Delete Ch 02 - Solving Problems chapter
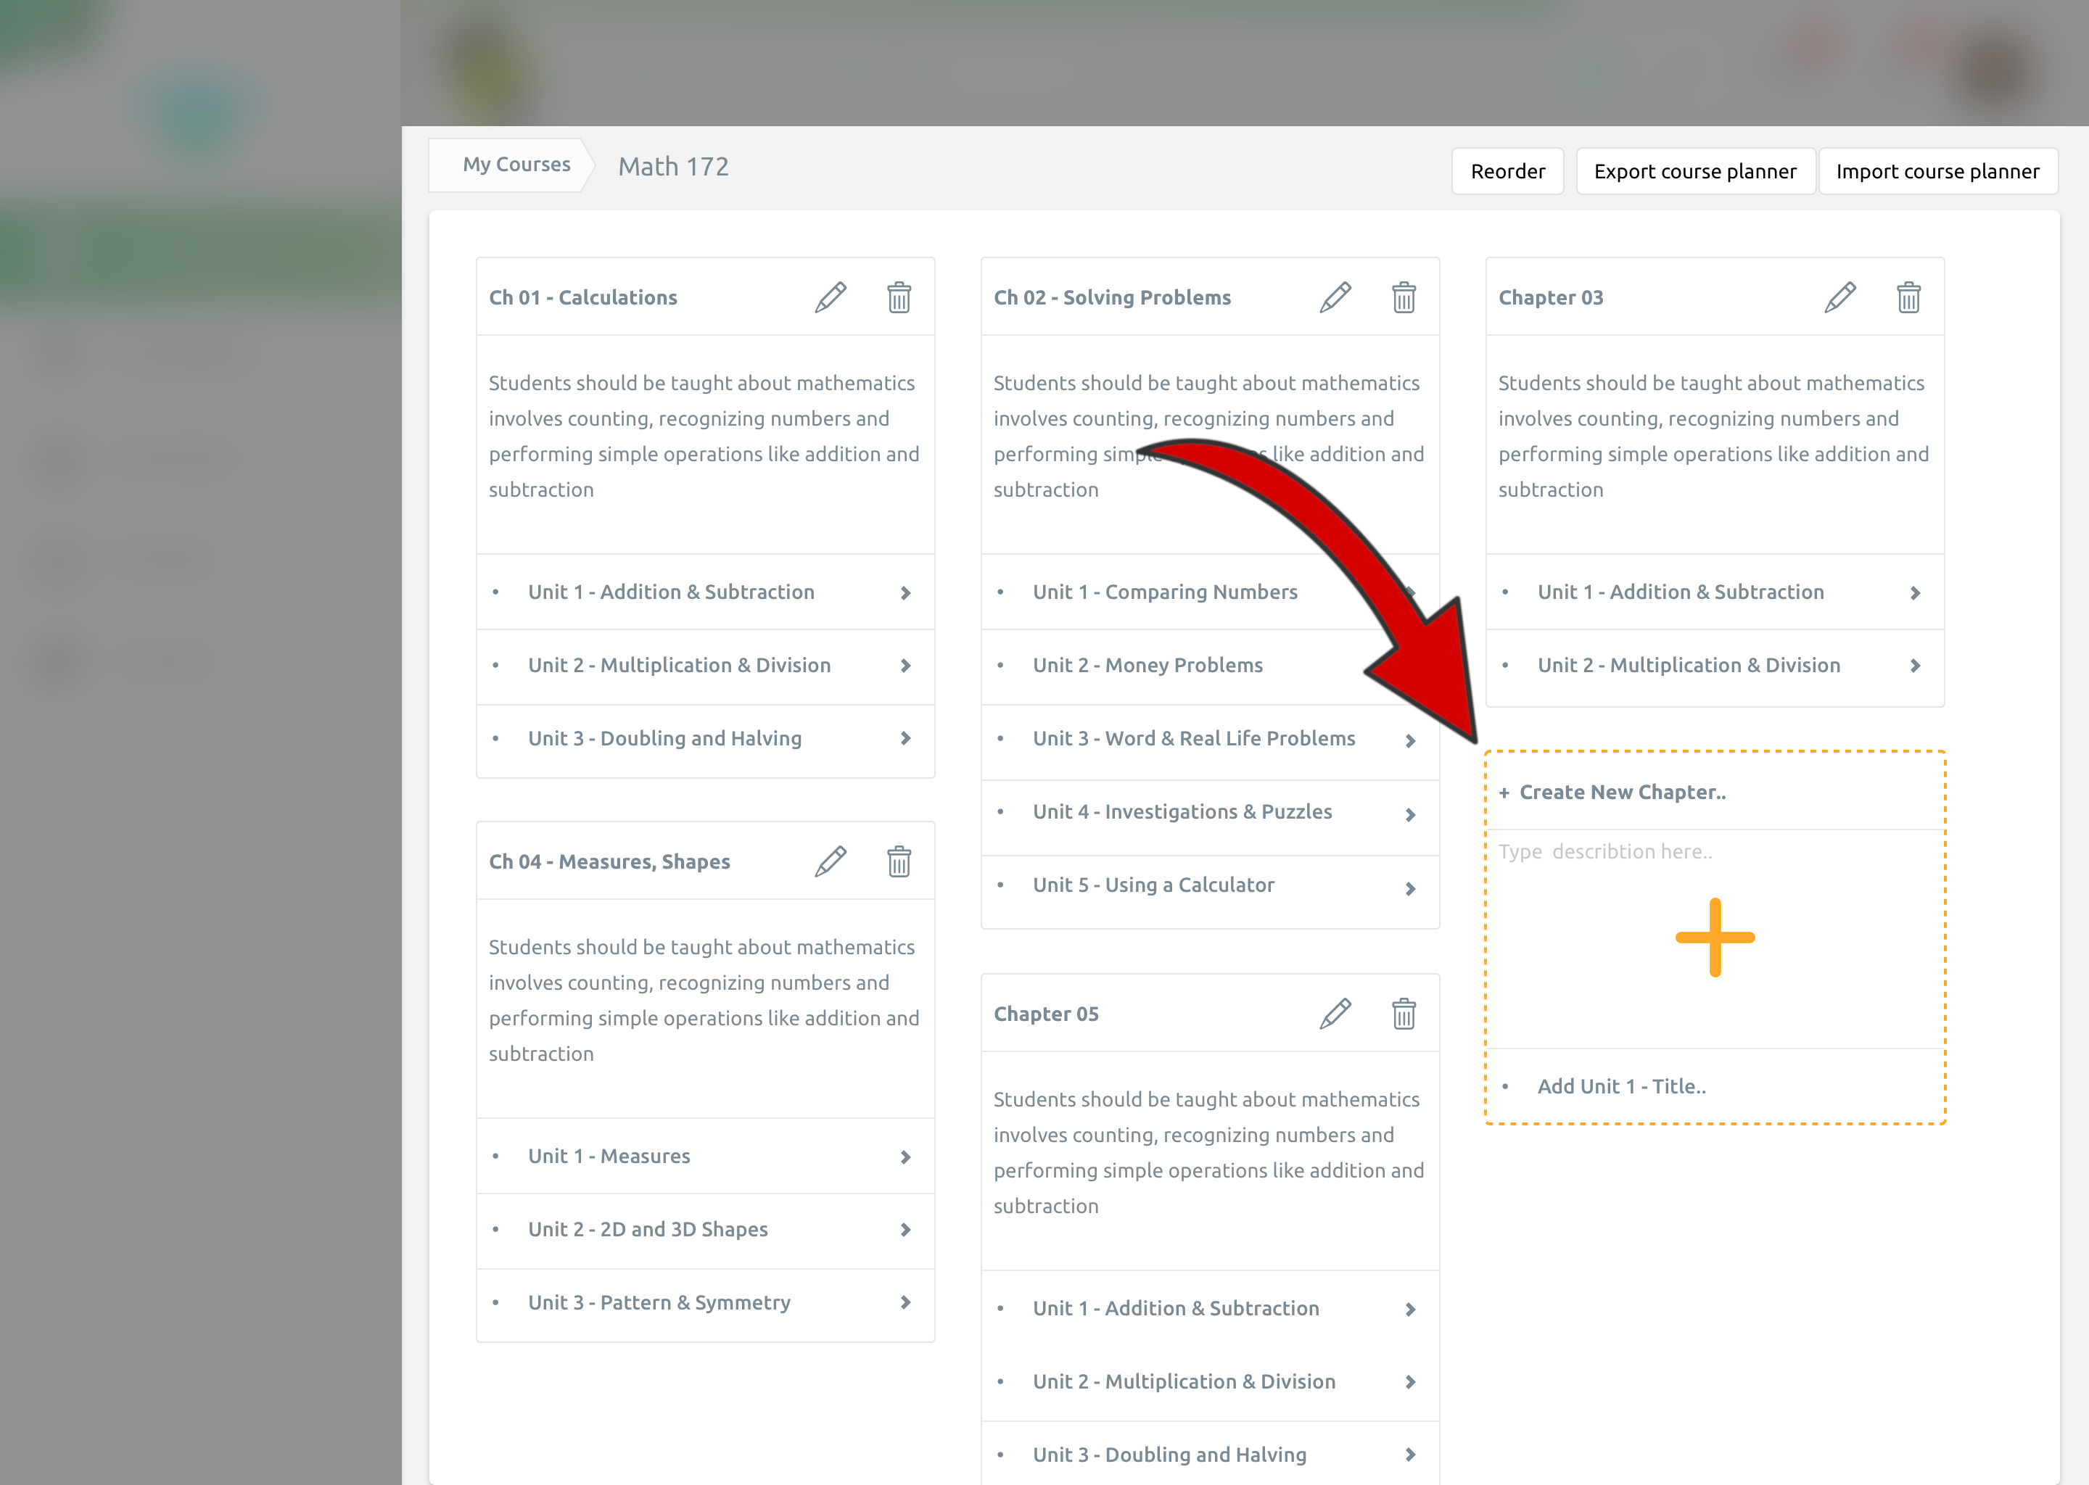The height and width of the screenshot is (1485, 2089). [1403, 297]
